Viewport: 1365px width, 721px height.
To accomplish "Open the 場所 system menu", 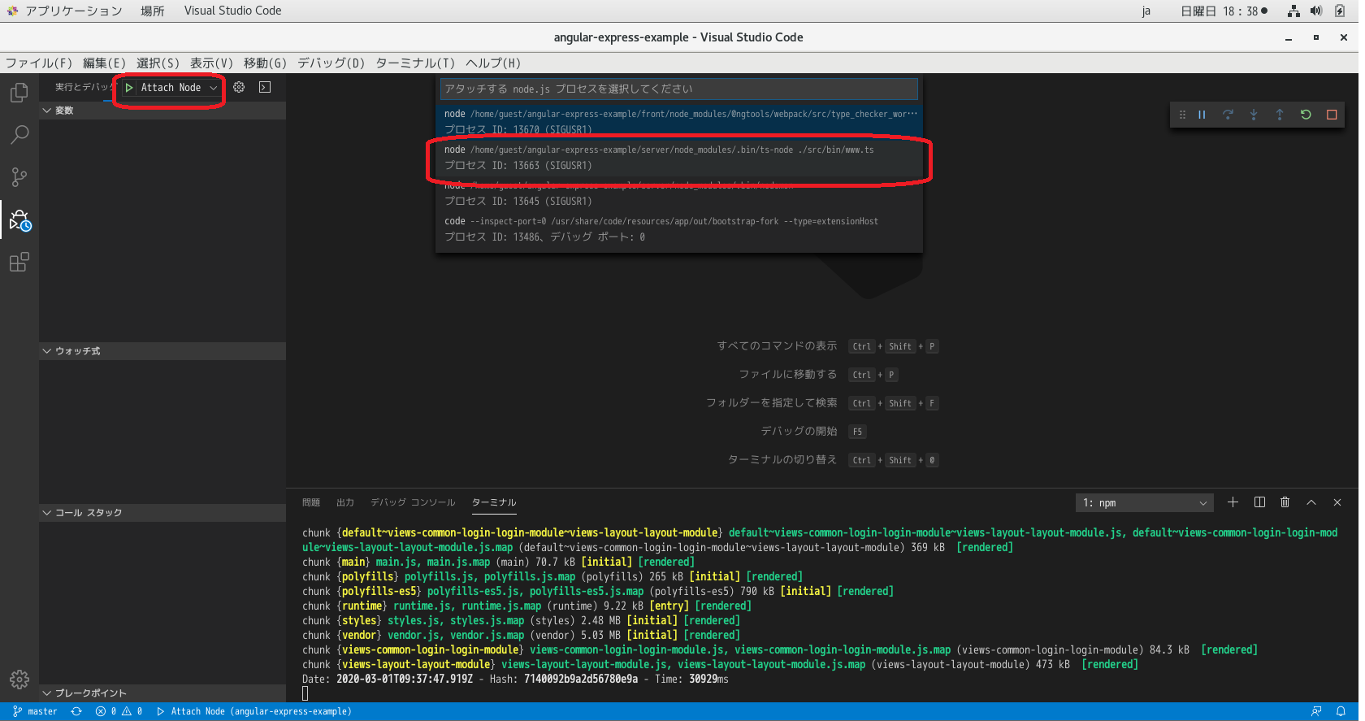I will [x=152, y=11].
